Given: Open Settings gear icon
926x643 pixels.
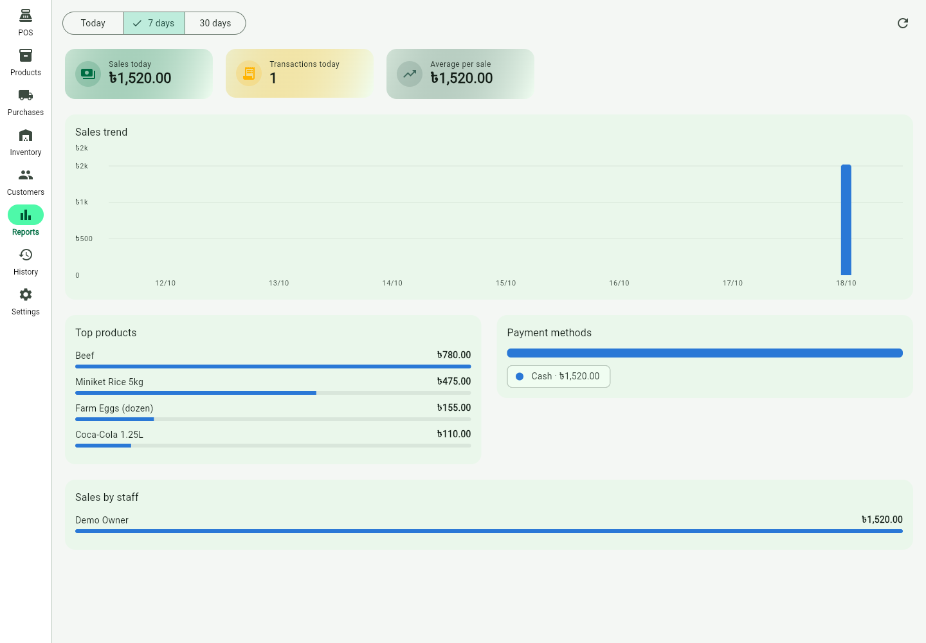Looking at the screenshot, I should (x=26, y=294).
